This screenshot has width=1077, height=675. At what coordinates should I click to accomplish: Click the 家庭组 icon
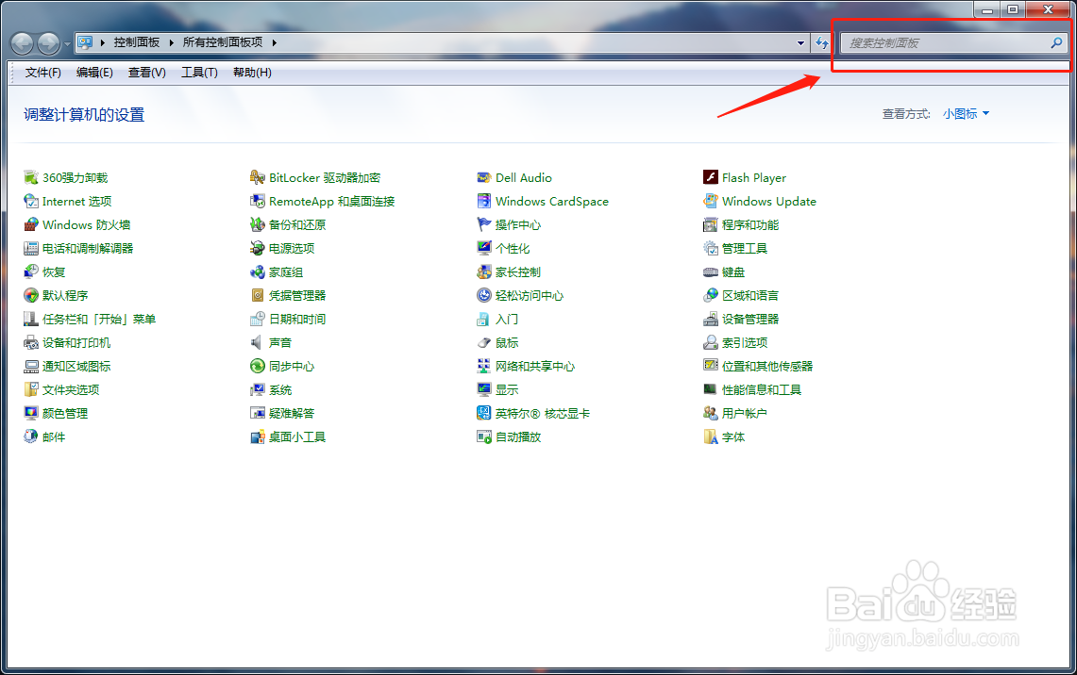(x=258, y=272)
